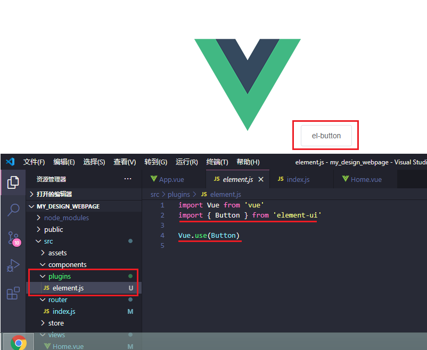Image resolution: width=427 pixels, height=350 pixels.
Task: Click the { Button } import on line 2
Action: coord(227,215)
